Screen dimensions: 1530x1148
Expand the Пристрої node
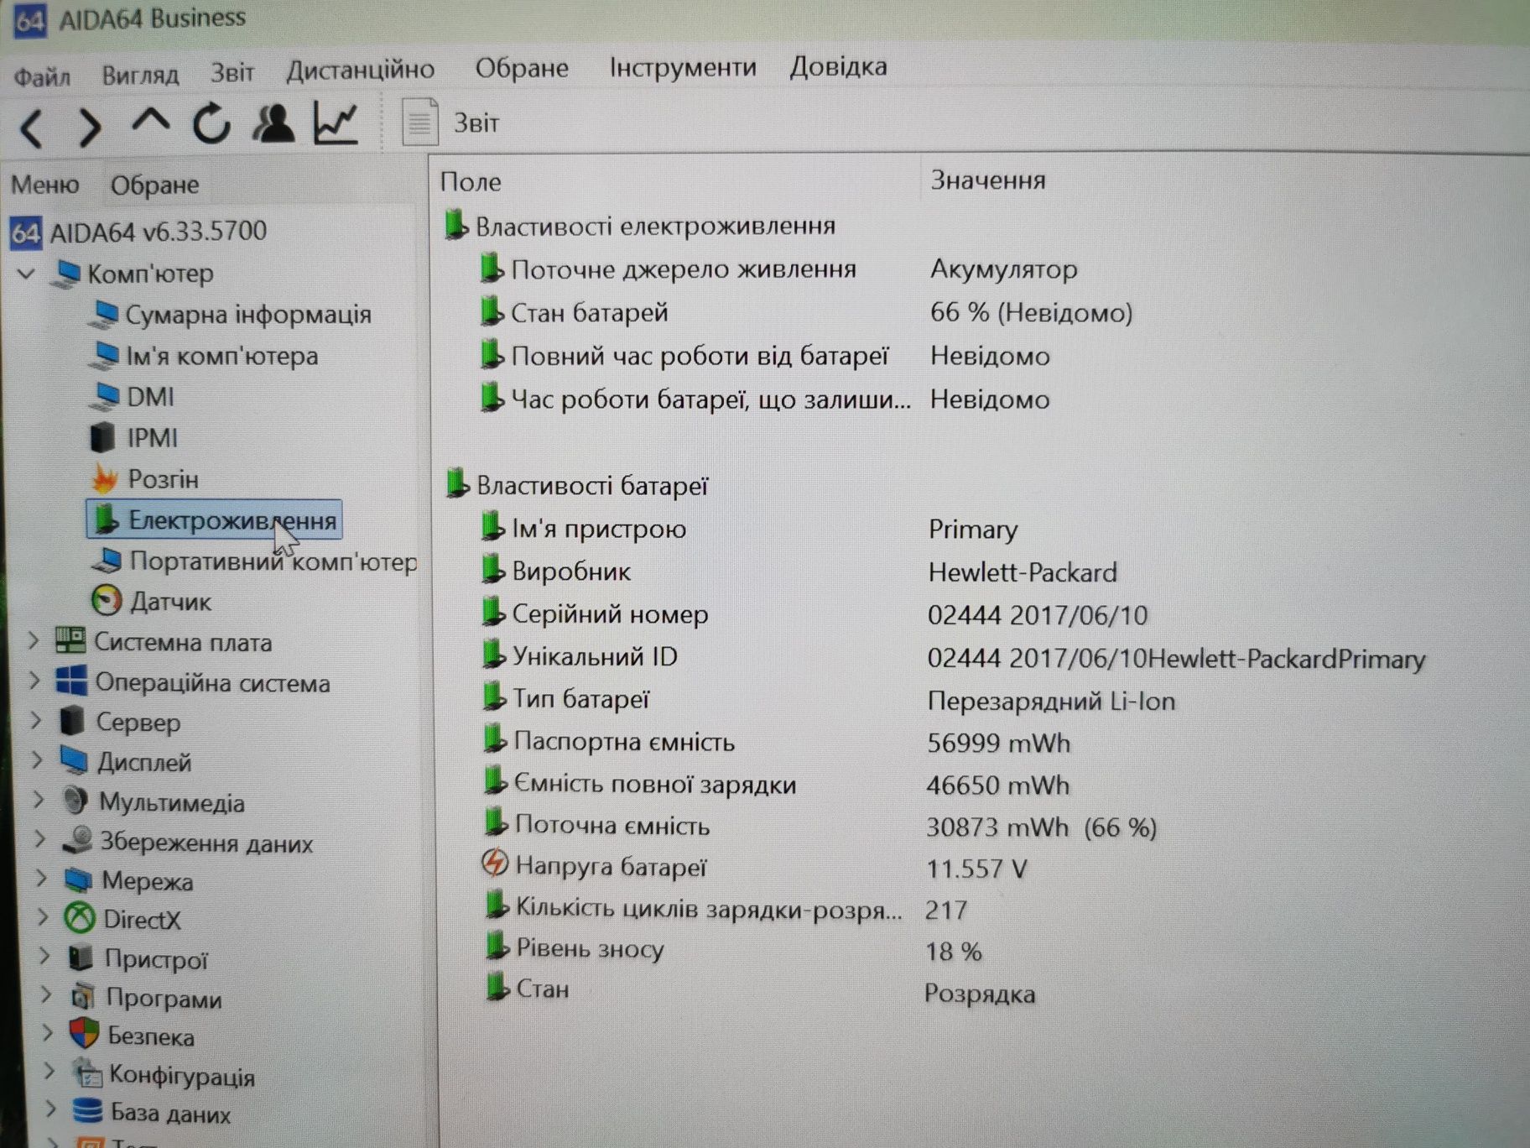44,958
